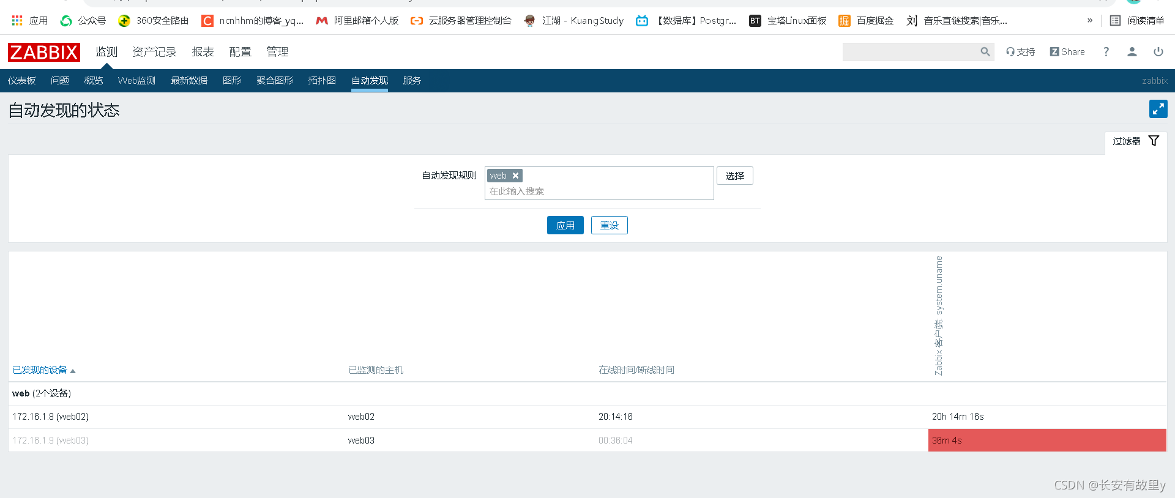Go to the 图形 submenu
Viewport: 1175px width, 498px height.
click(232, 81)
